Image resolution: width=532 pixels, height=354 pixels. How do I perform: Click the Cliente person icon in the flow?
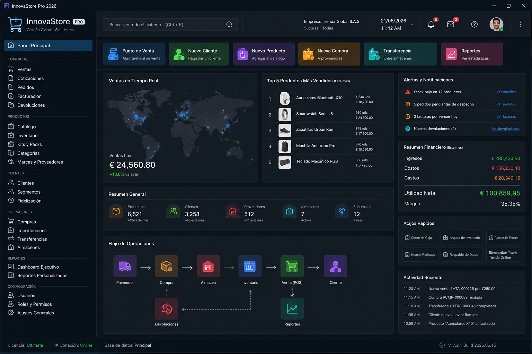[336, 266]
